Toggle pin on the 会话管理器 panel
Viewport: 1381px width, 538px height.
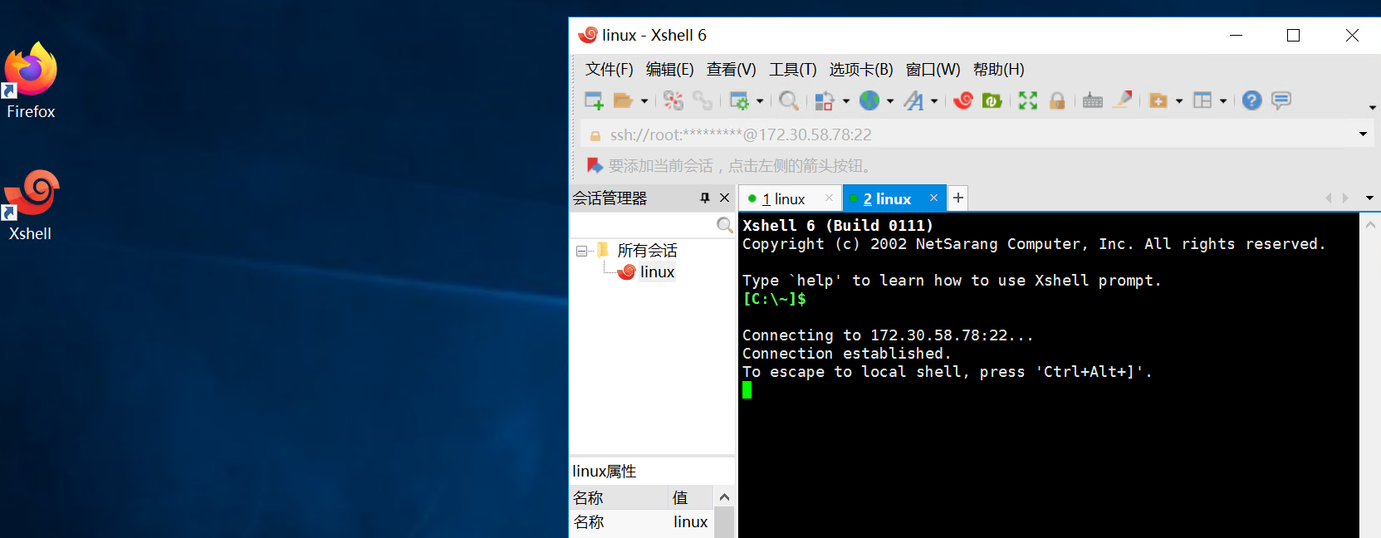click(x=705, y=198)
